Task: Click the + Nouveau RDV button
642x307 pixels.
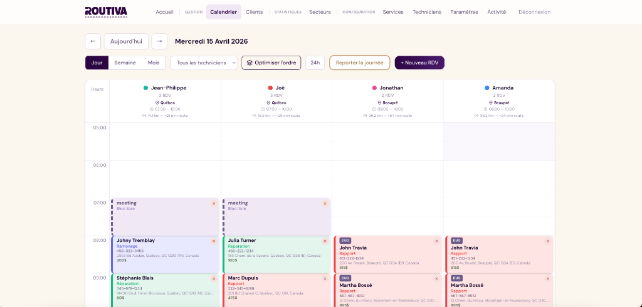Action: tap(419, 63)
